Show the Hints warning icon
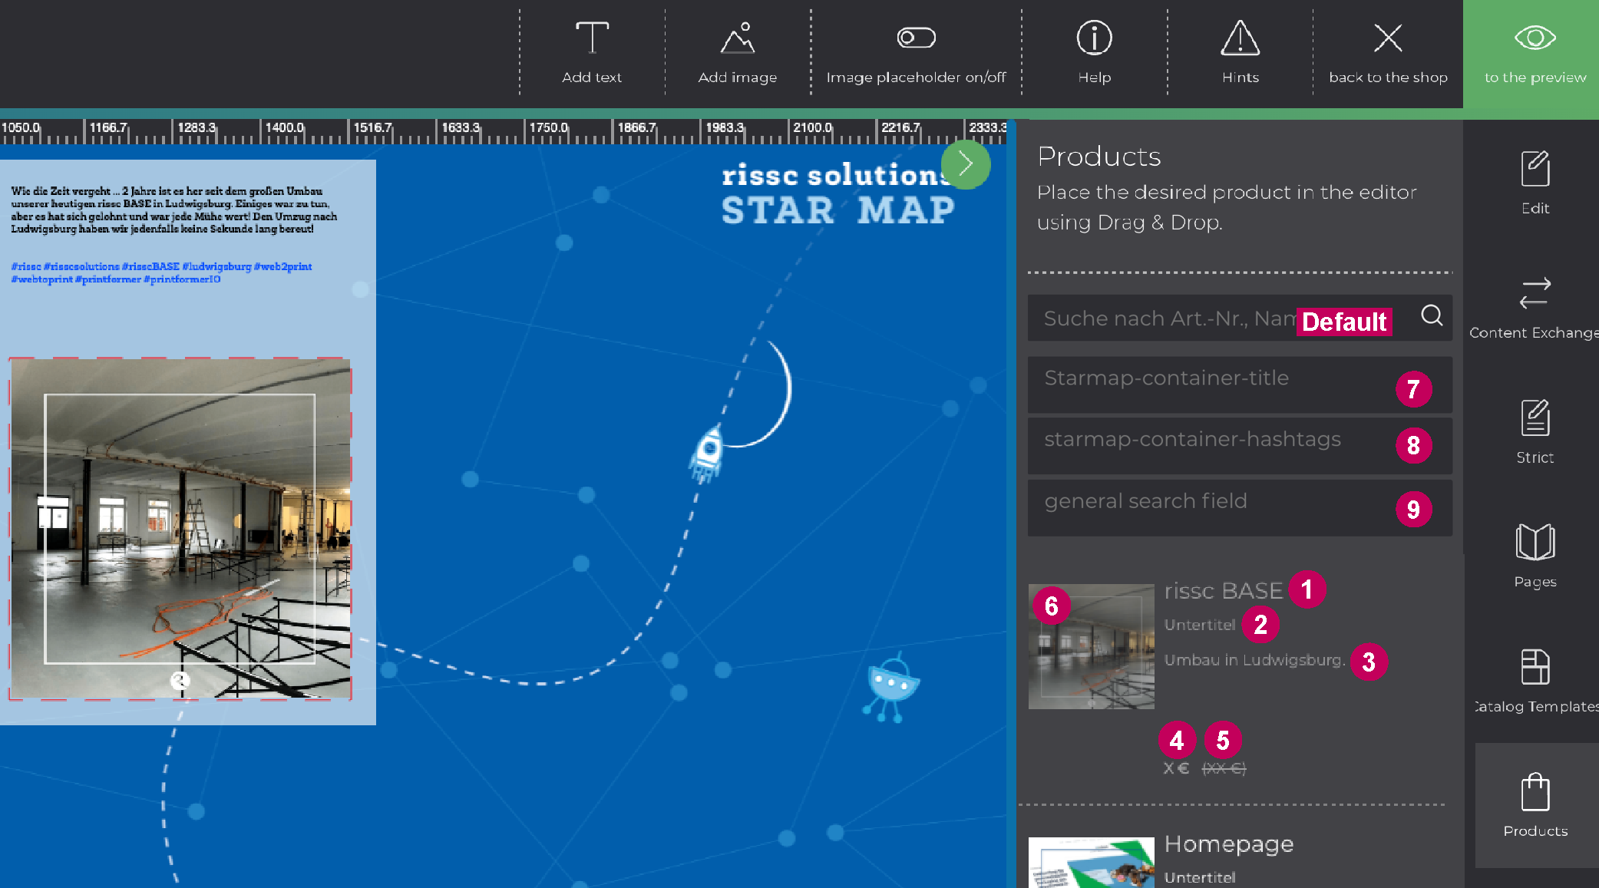The image size is (1599, 888). pyautogui.click(x=1240, y=38)
